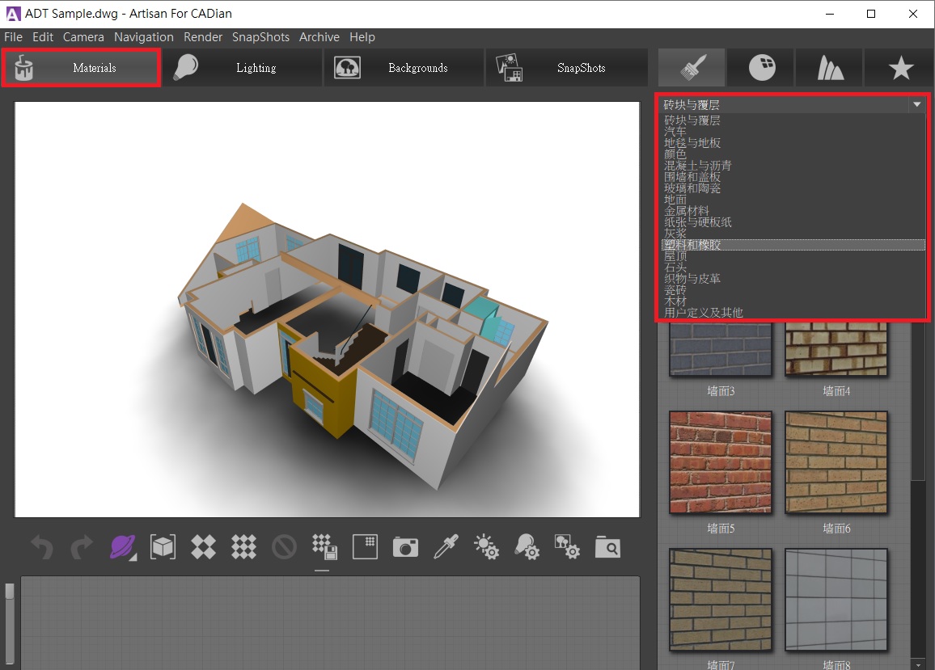Switch to the Backgrounds section

click(404, 68)
